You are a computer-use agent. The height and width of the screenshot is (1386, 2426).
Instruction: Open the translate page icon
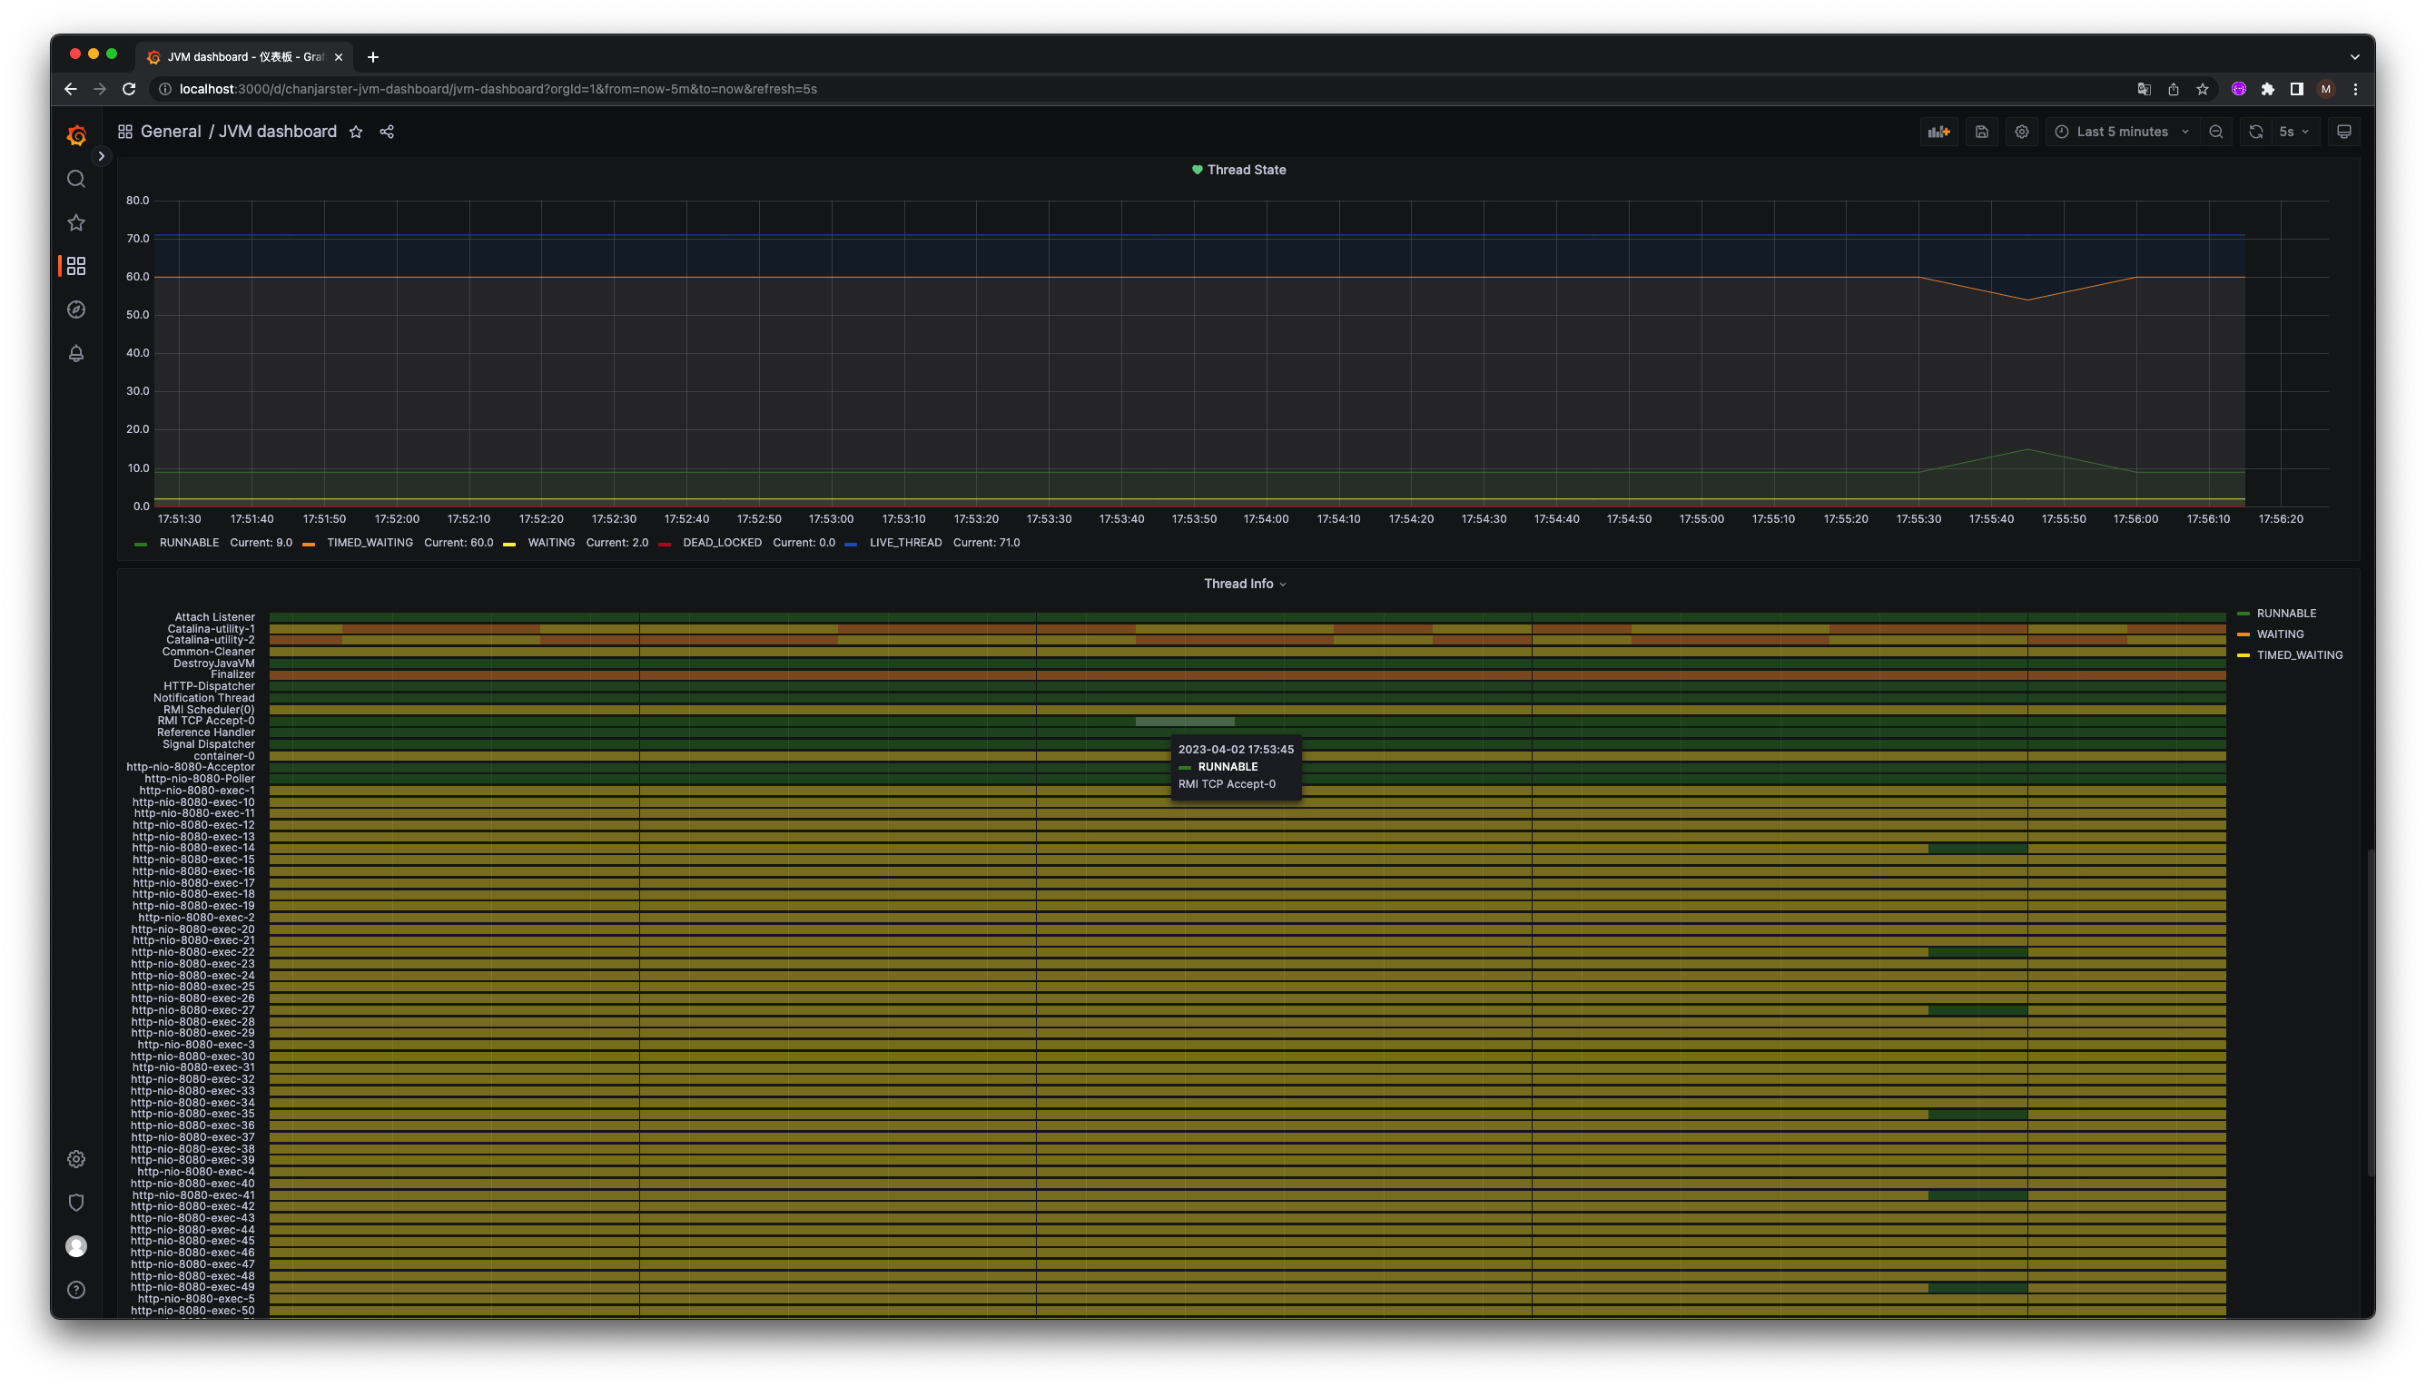pyautogui.click(x=2144, y=89)
